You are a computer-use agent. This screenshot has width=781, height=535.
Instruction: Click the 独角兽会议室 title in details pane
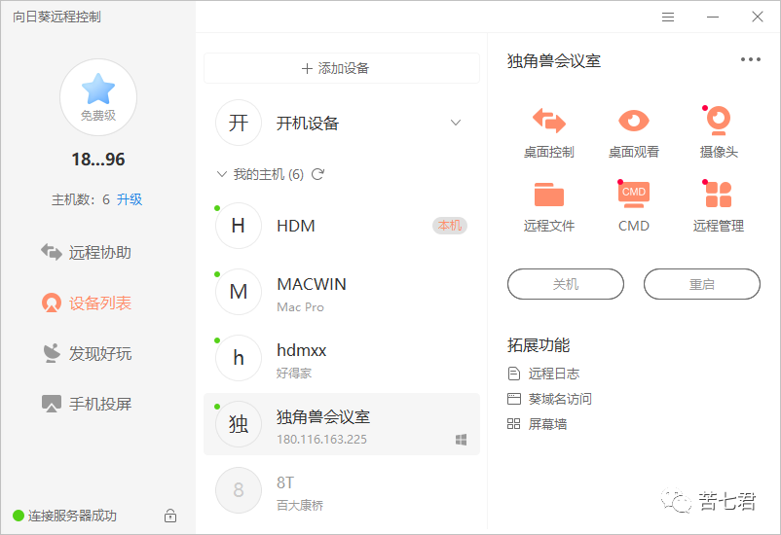click(x=554, y=60)
